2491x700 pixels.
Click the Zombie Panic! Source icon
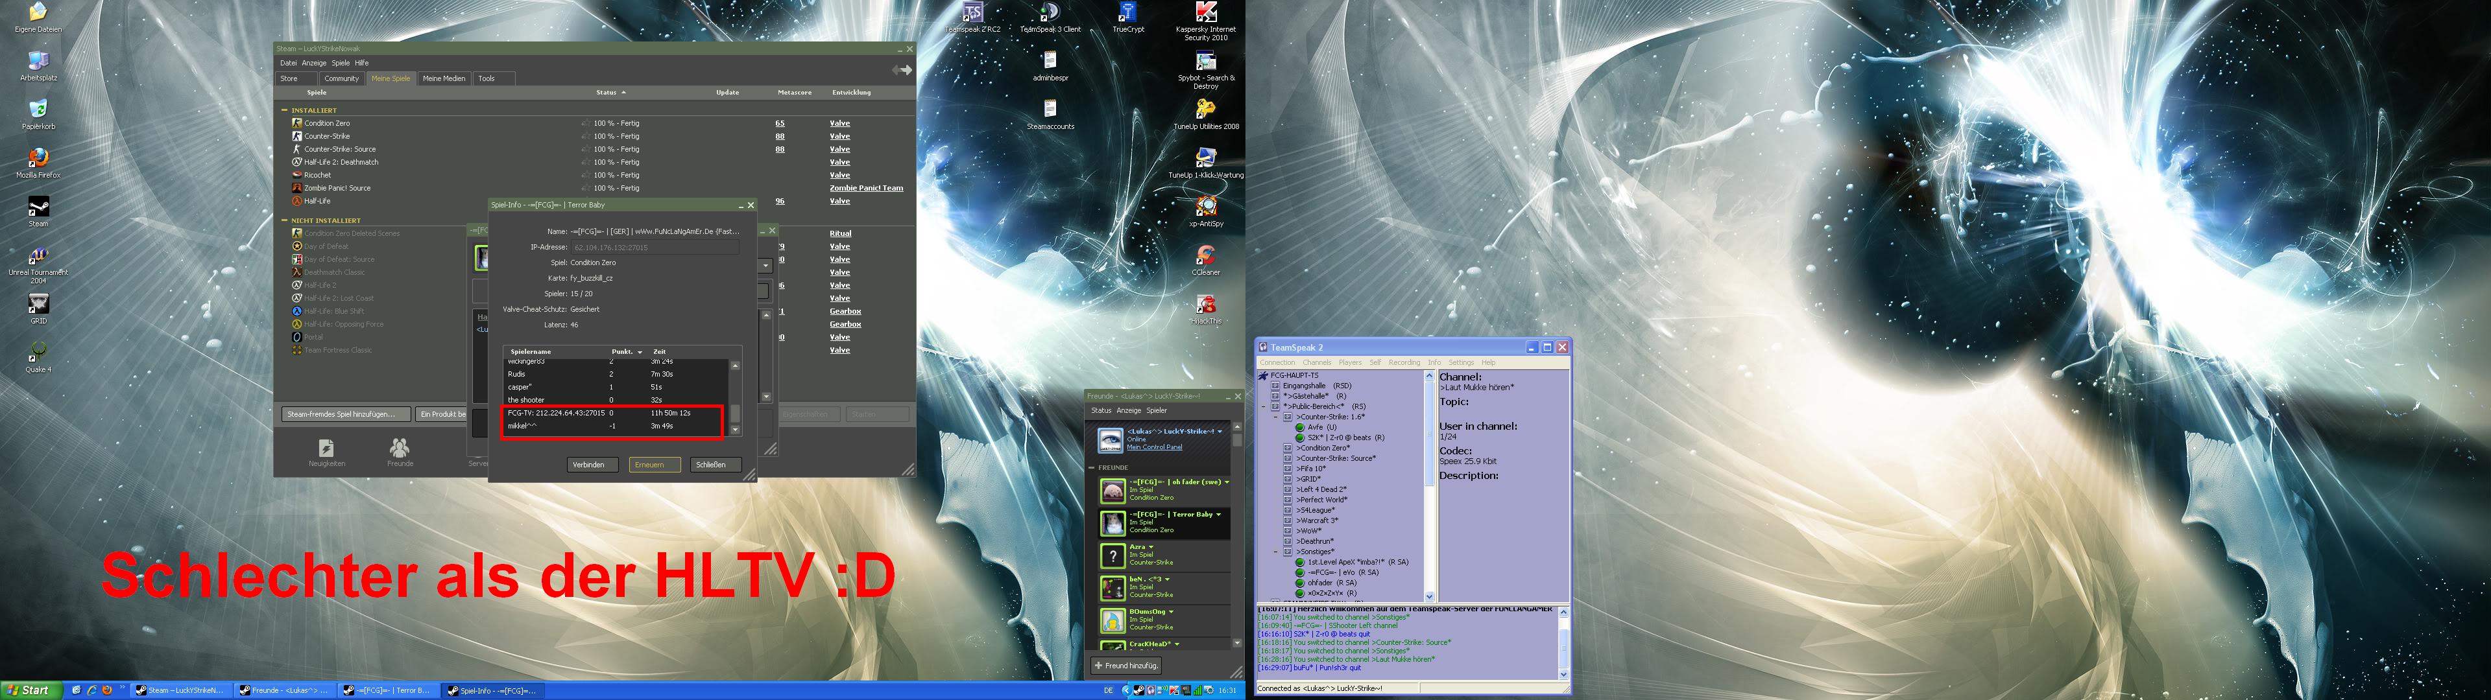[x=297, y=187]
